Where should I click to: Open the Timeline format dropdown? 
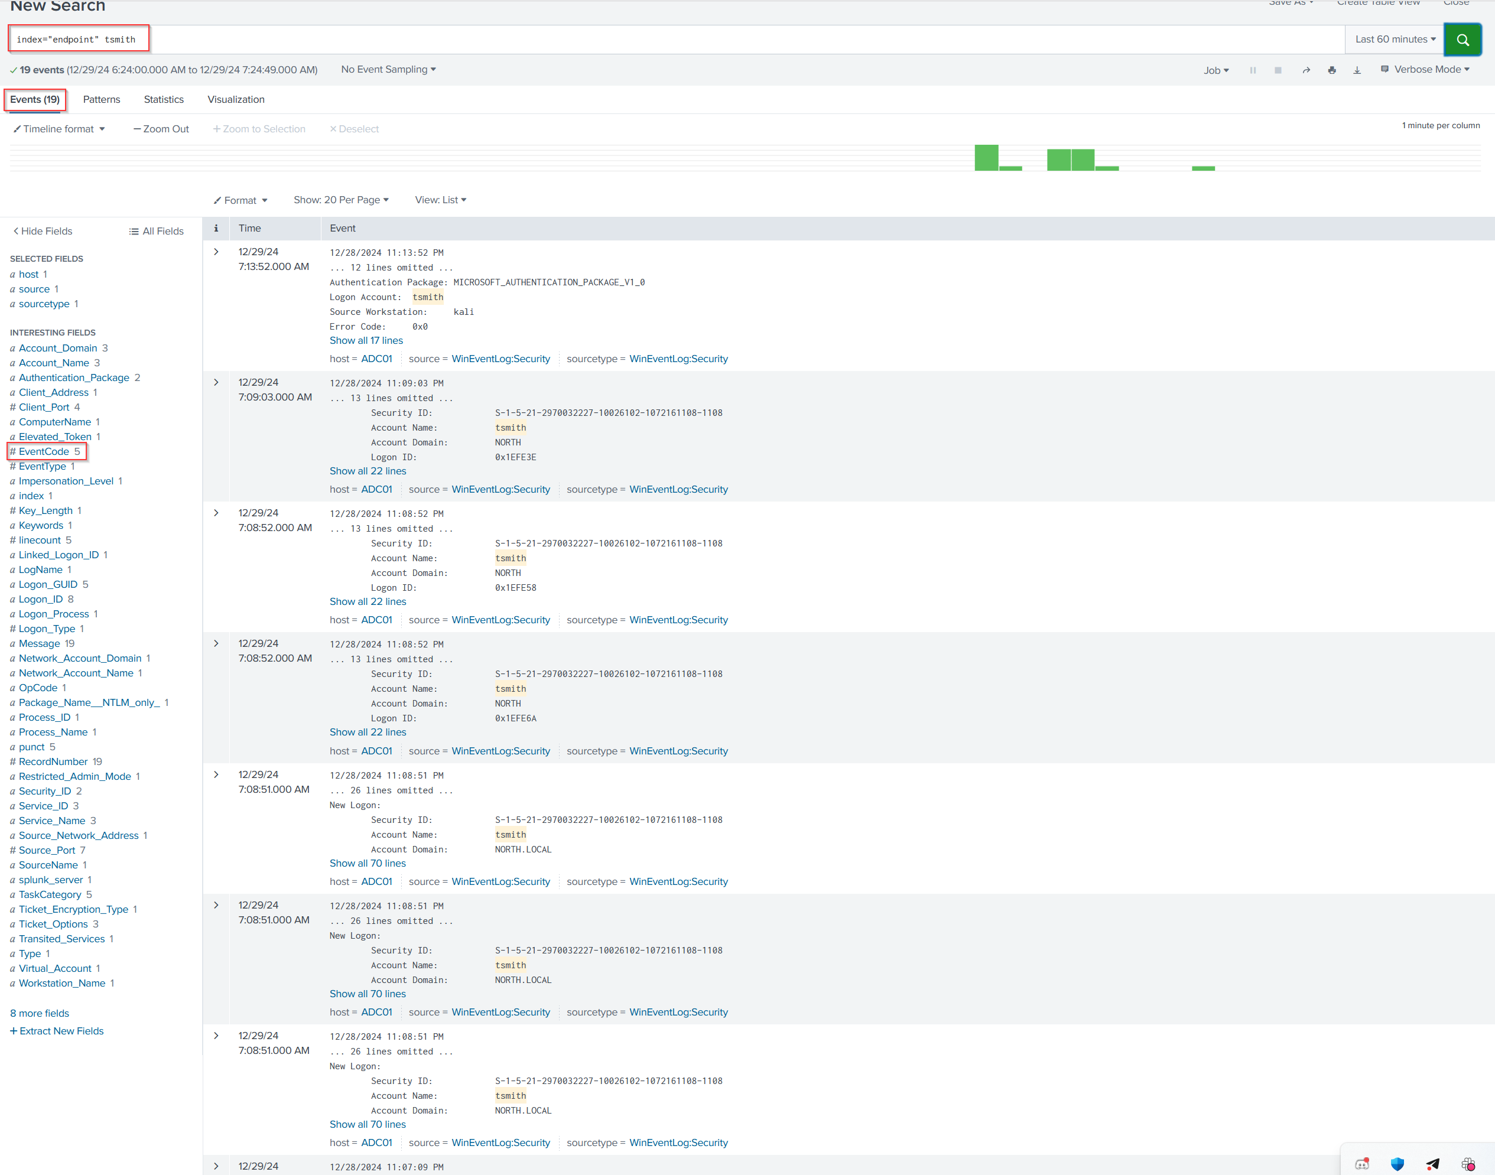coord(59,129)
